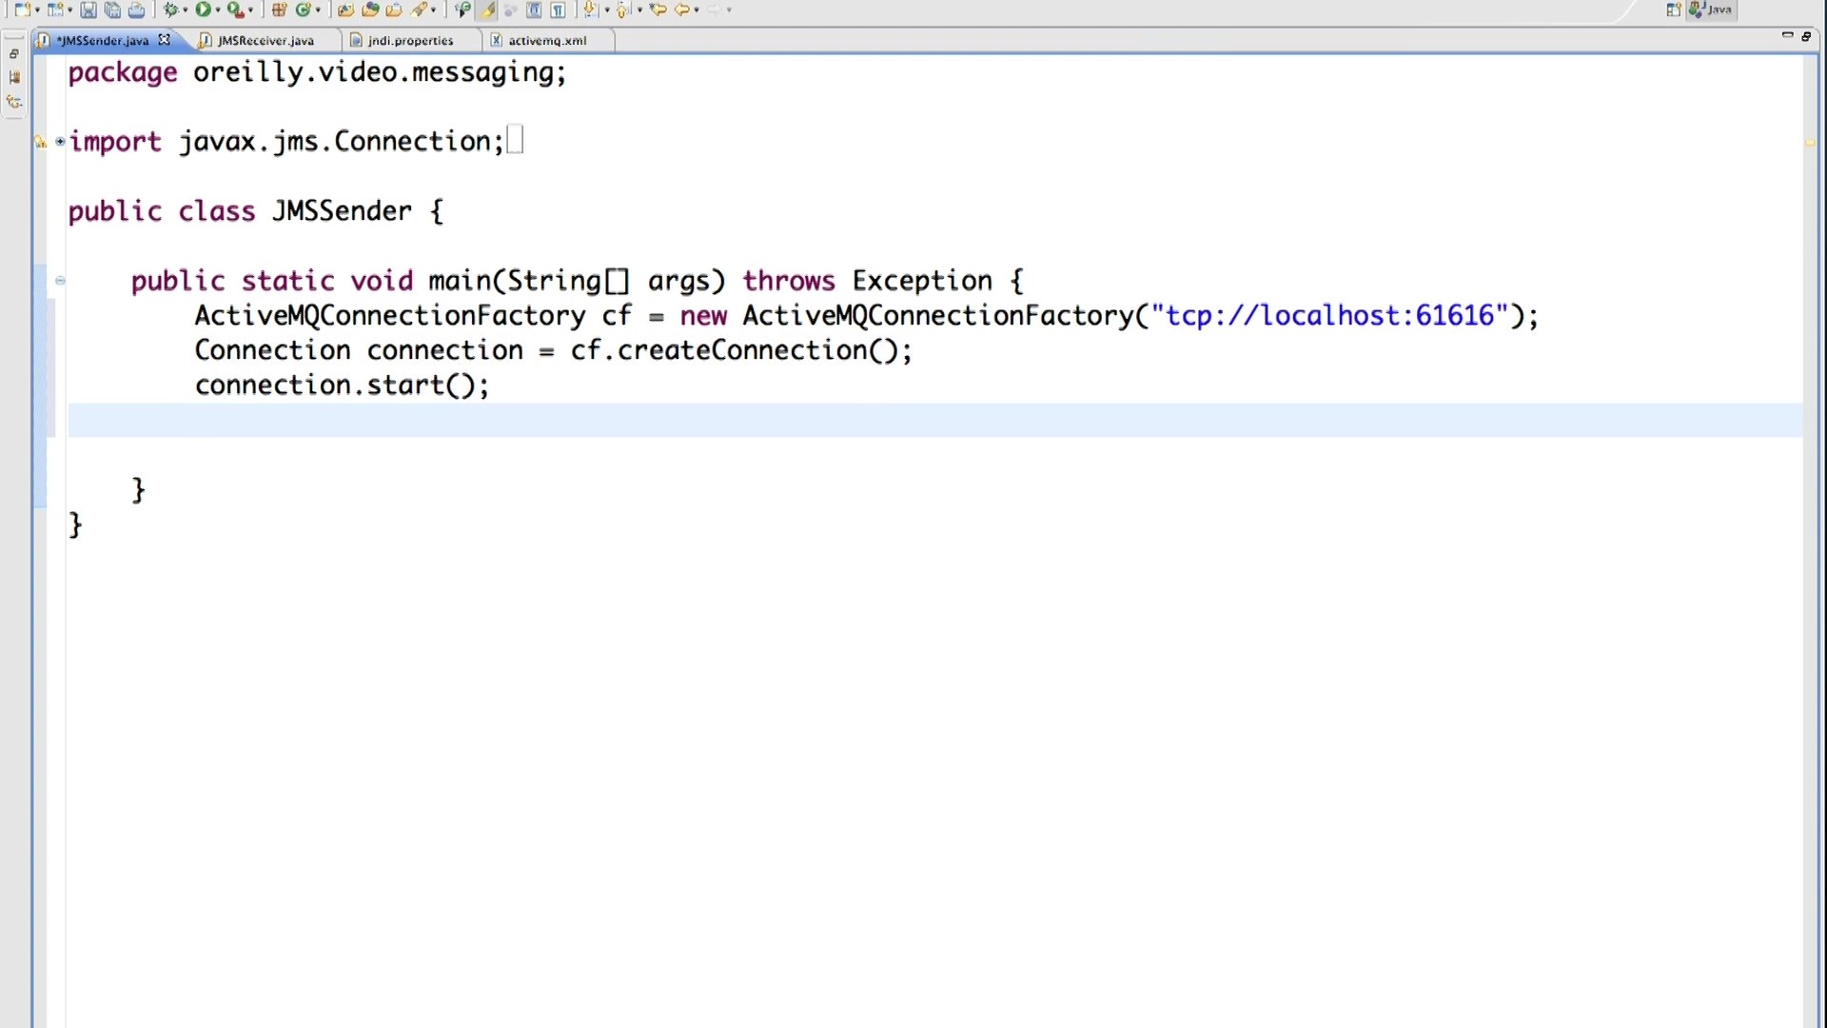Click the Back navigation arrow icon
Viewport: 1827px width, 1028px height.
click(681, 10)
